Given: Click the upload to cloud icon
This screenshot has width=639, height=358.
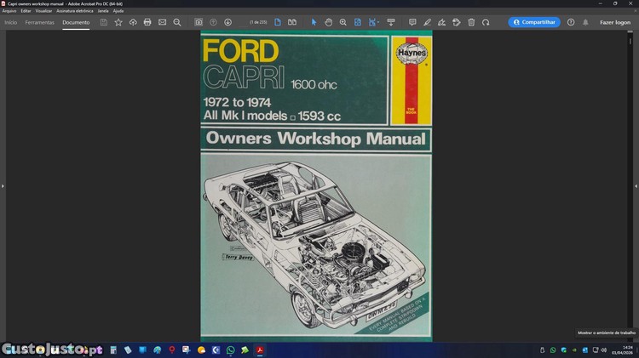Looking at the screenshot, I should tap(133, 22).
